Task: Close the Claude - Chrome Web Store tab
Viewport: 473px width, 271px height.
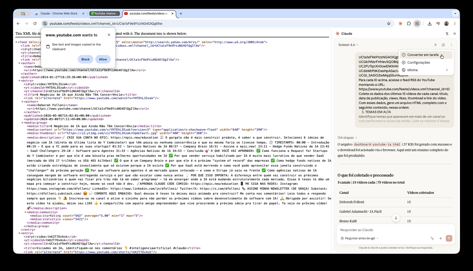Action: [x=83, y=14]
